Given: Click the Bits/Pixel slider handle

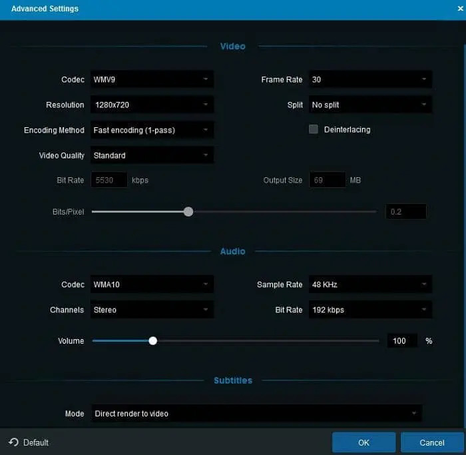Looking at the screenshot, I should click(x=188, y=212).
